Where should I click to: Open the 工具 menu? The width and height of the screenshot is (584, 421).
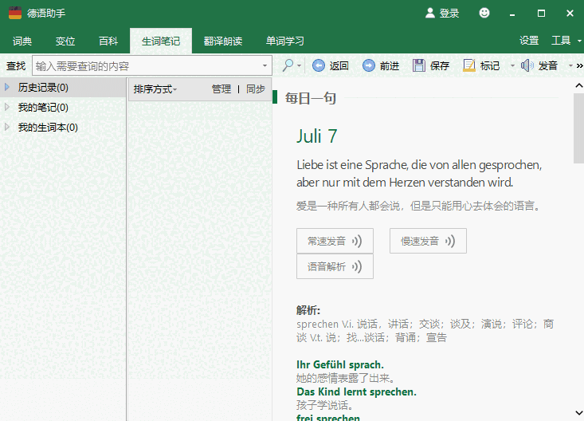[x=561, y=41]
